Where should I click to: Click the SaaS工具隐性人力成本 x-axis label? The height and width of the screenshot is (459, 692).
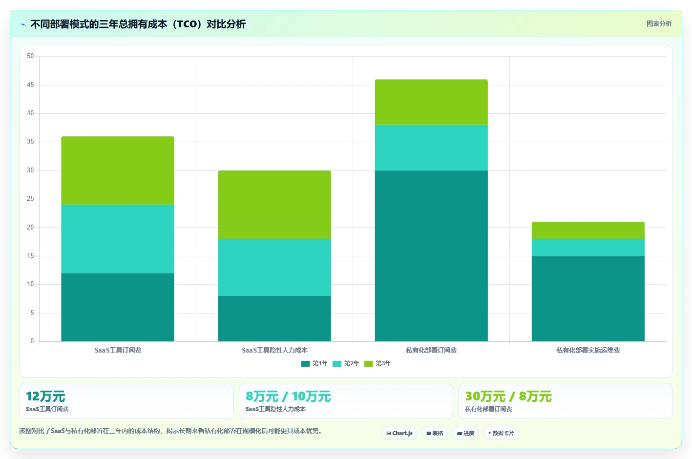click(274, 350)
